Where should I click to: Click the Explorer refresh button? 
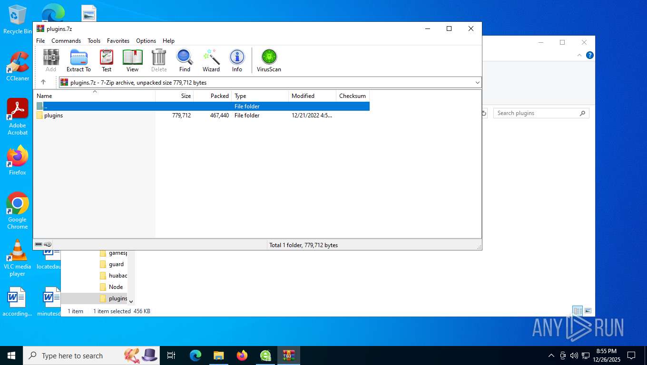coord(484,113)
